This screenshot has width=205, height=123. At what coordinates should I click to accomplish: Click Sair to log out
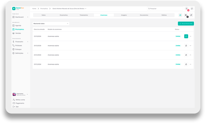click(x=17, y=107)
